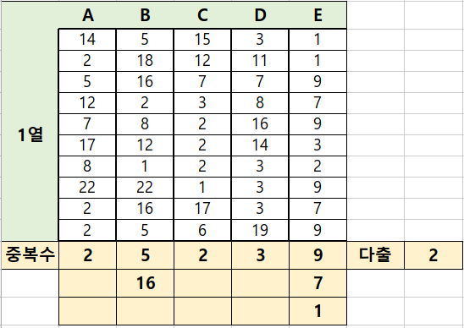Click cell with value 14 in column A

87,40
